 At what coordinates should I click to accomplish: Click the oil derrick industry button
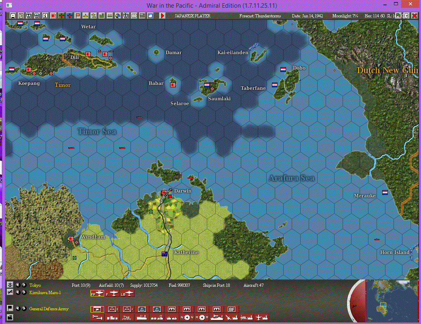click(127, 318)
